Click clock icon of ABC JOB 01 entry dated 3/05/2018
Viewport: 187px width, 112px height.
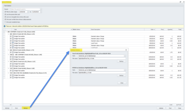[13, 39]
